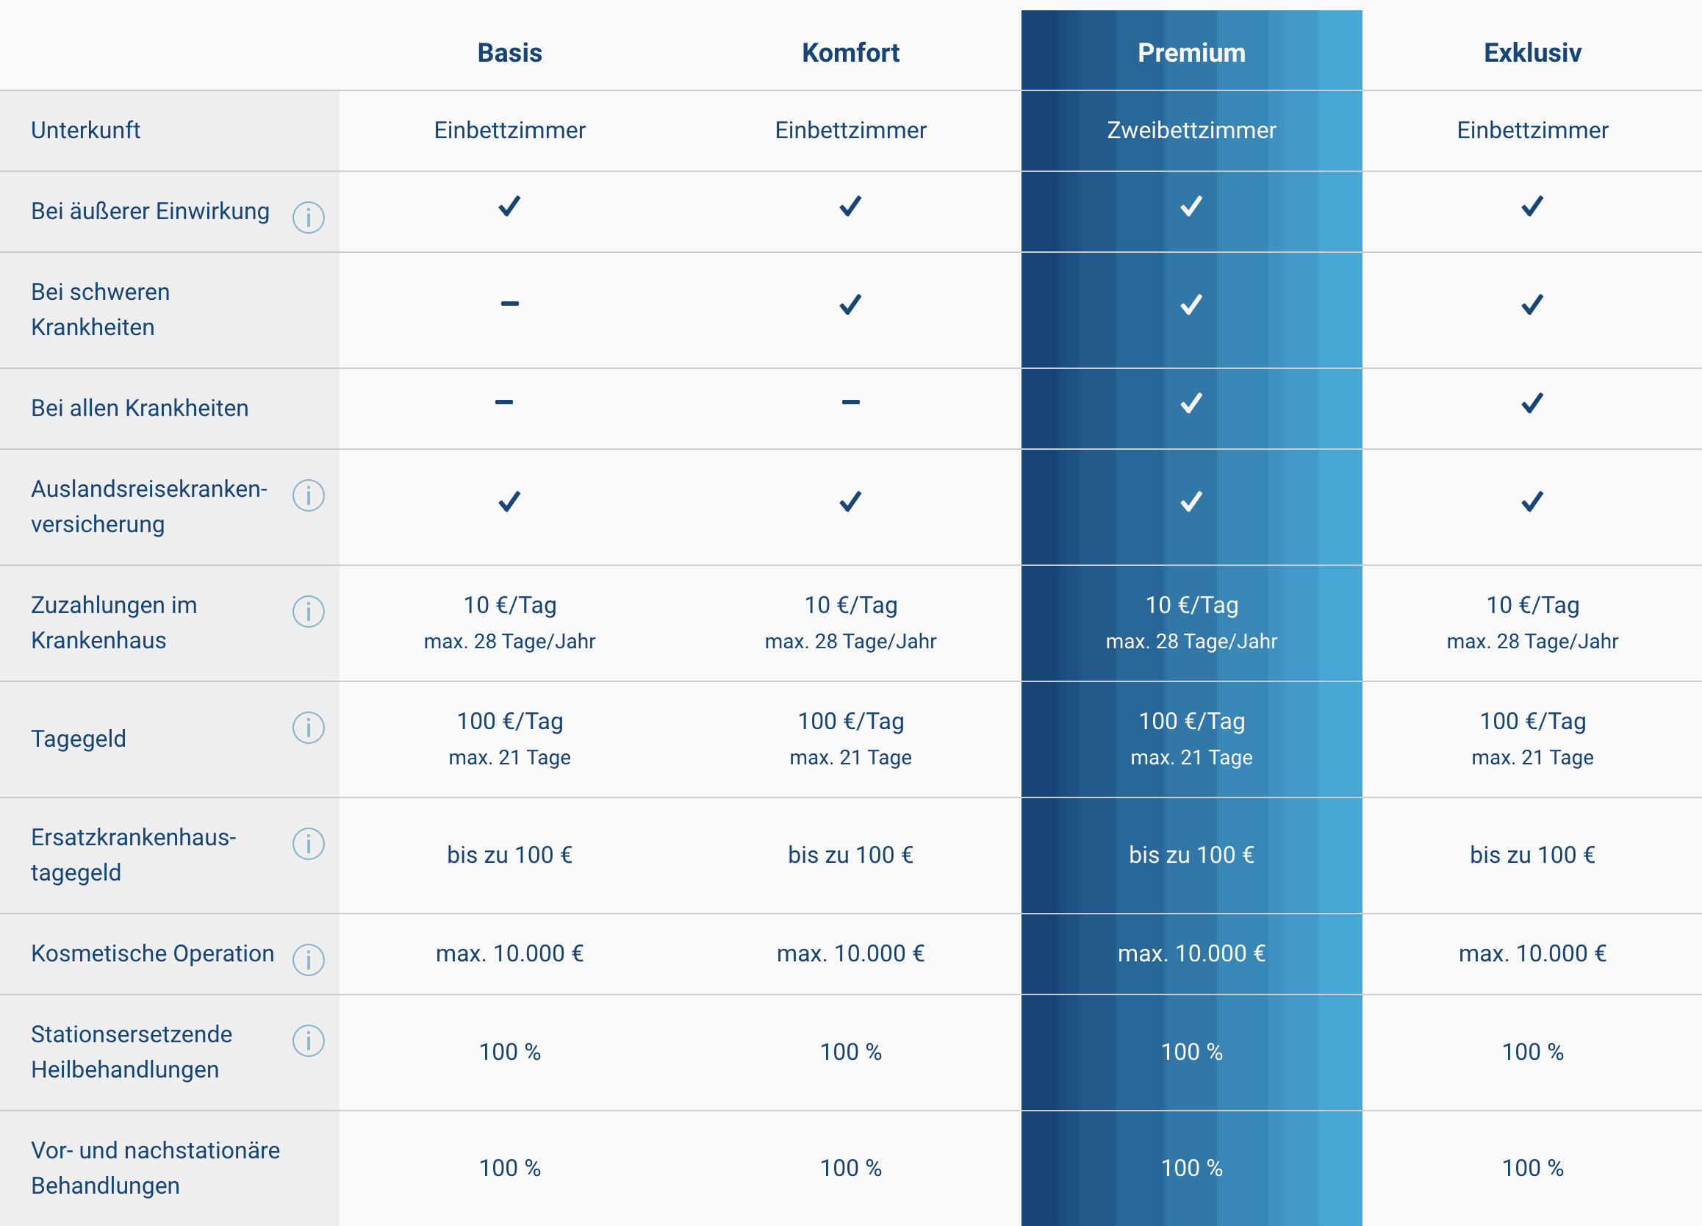Viewport: 1702px width, 1226px height.
Task: Select the Exklusiv plan header
Action: [1532, 53]
